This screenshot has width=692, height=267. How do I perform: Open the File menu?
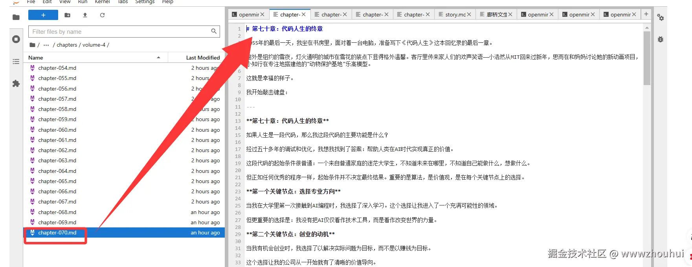pos(31,2)
